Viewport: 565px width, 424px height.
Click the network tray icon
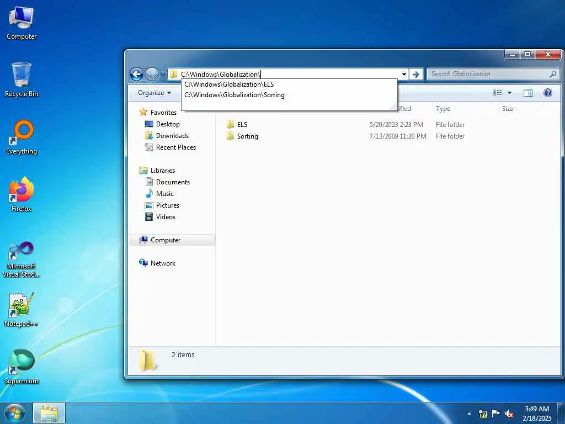[x=483, y=414]
